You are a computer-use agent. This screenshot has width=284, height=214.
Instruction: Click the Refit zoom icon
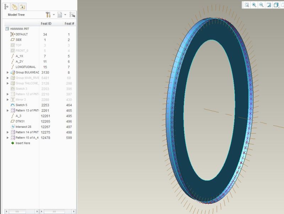pyautogui.click(x=247, y=5)
